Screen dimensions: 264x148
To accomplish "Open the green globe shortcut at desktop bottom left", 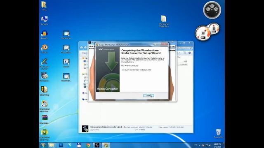I will coord(45,135).
